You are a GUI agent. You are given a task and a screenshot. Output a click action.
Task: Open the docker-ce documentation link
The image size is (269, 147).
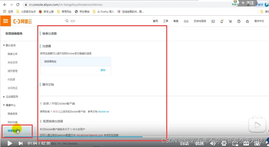(x=104, y=112)
